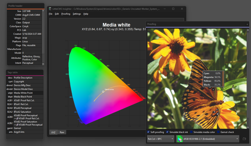251x146 pixels.
Task: Turn on Gamut check
Action: [218, 132]
